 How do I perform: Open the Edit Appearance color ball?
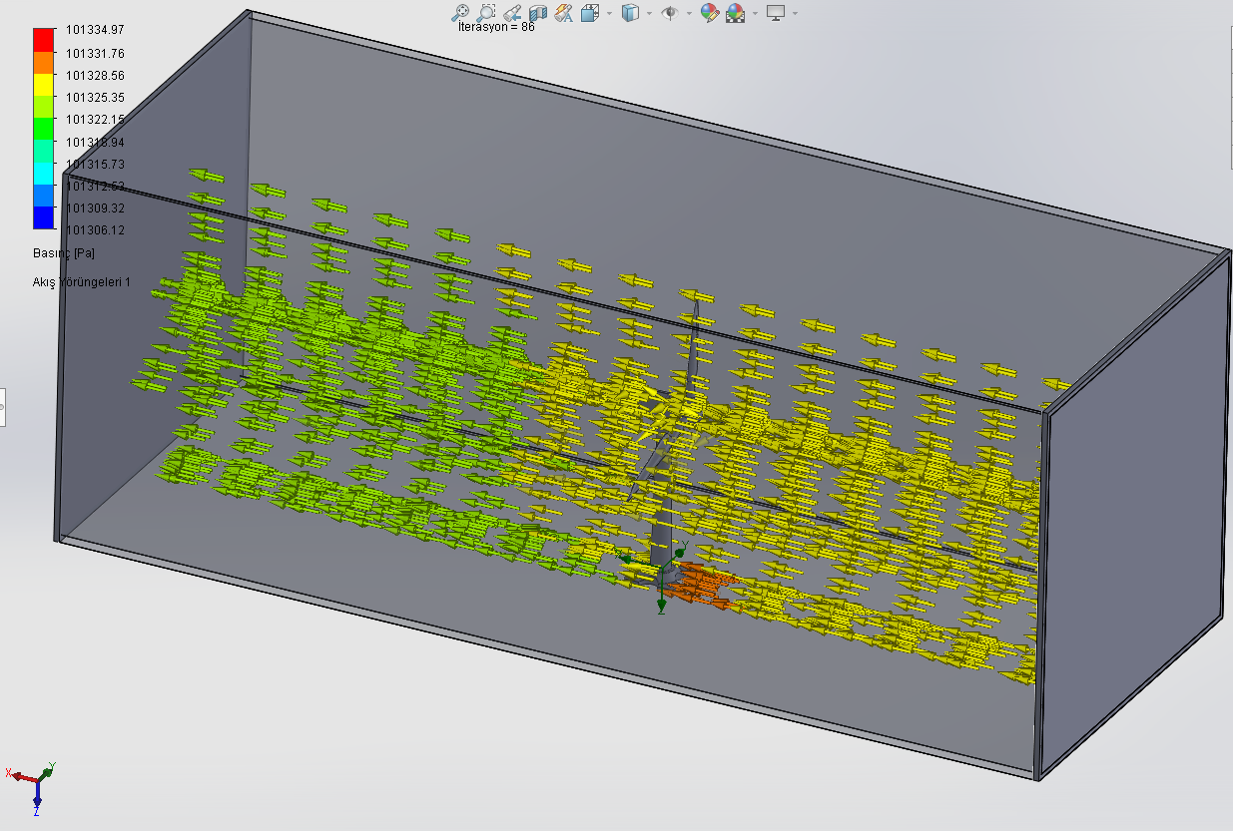[710, 13]
